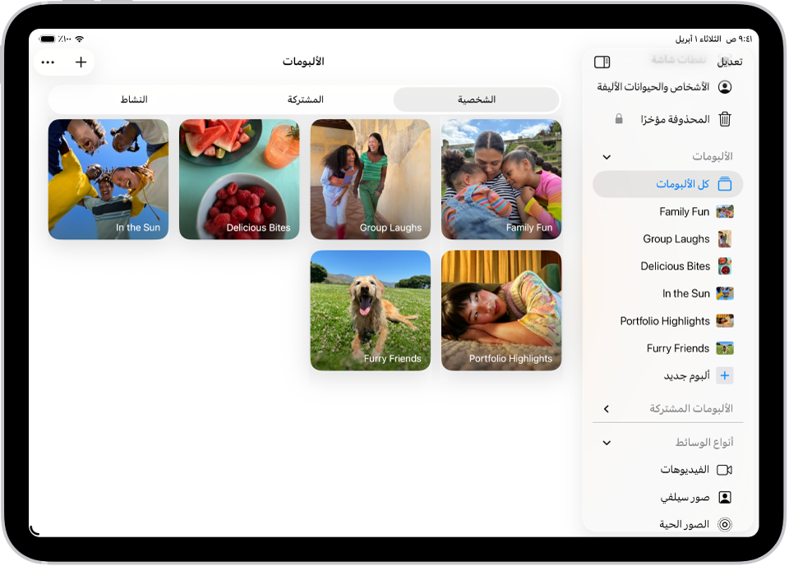Select the Recently Deleted trash icon
The width and height of the screenshot is (789, 566).
pos(724,118)
